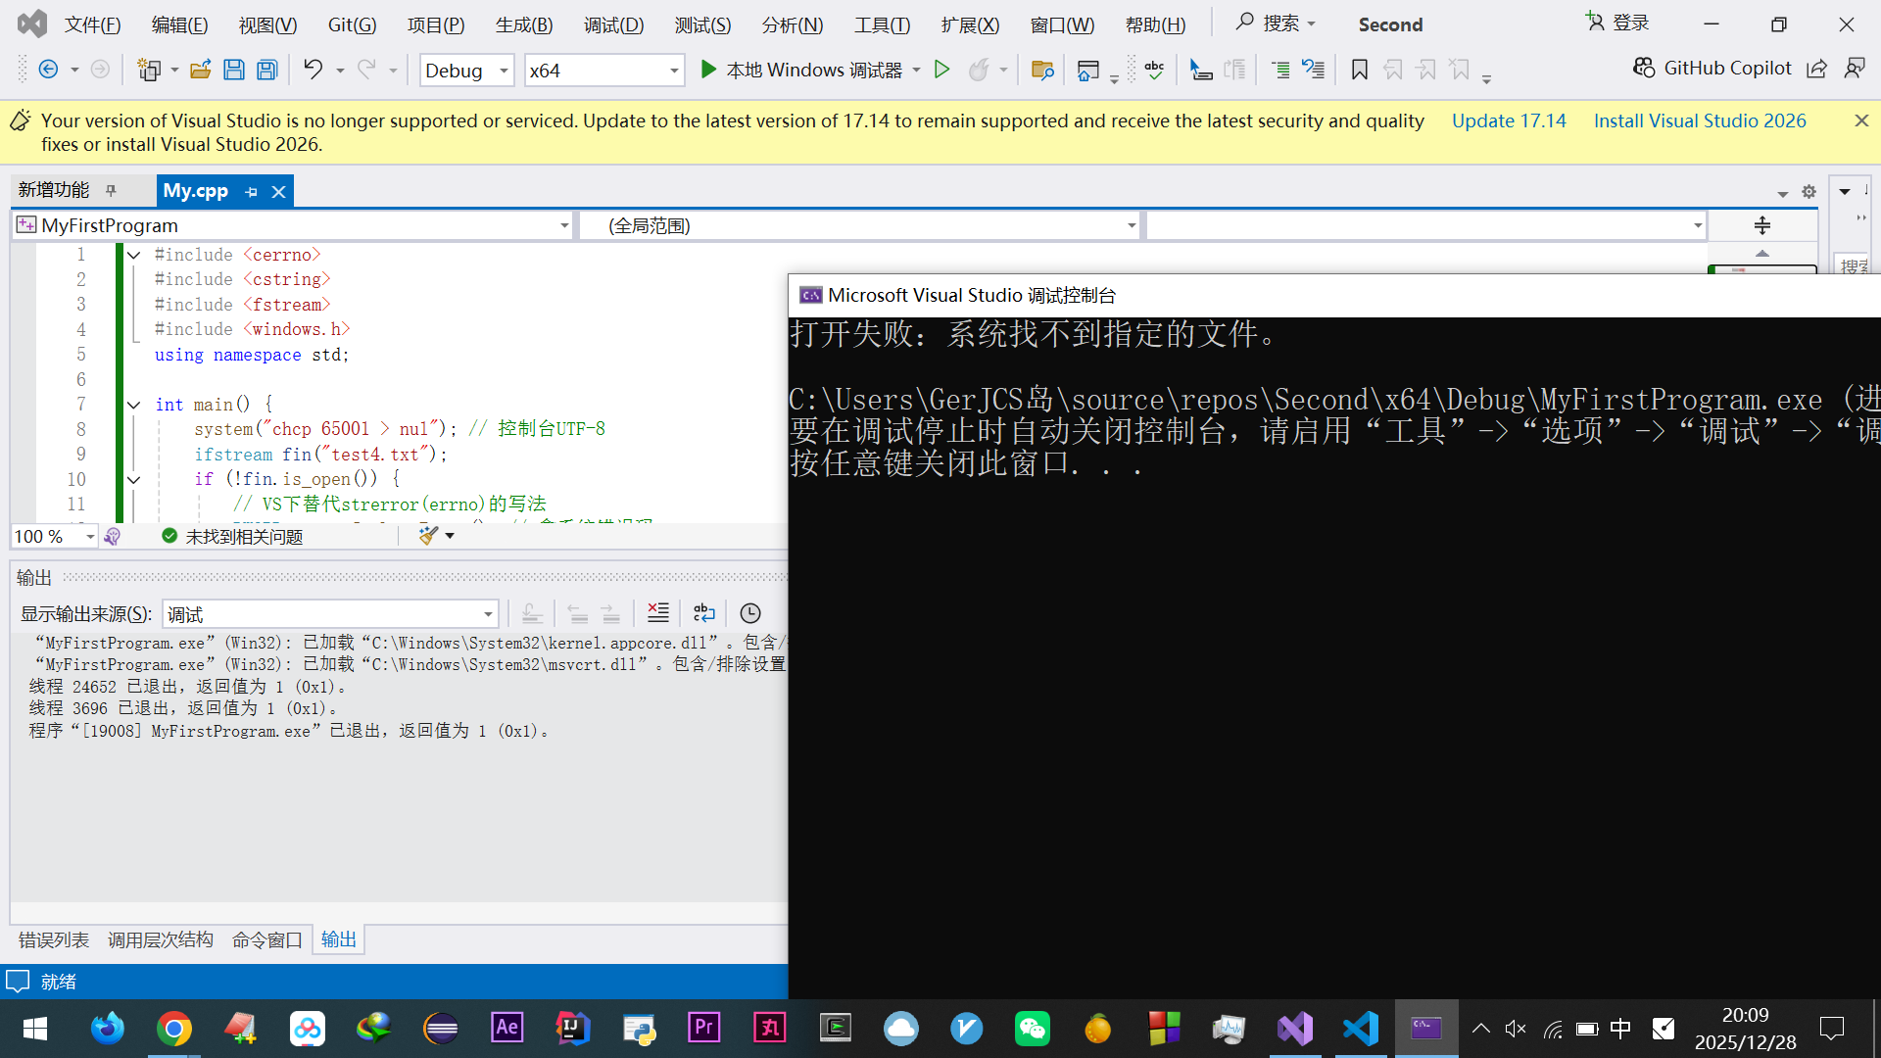The width and height of the screenshot is (1881, 1058).
Task: Click the Undo arrow icon
Action: point(313,70)
